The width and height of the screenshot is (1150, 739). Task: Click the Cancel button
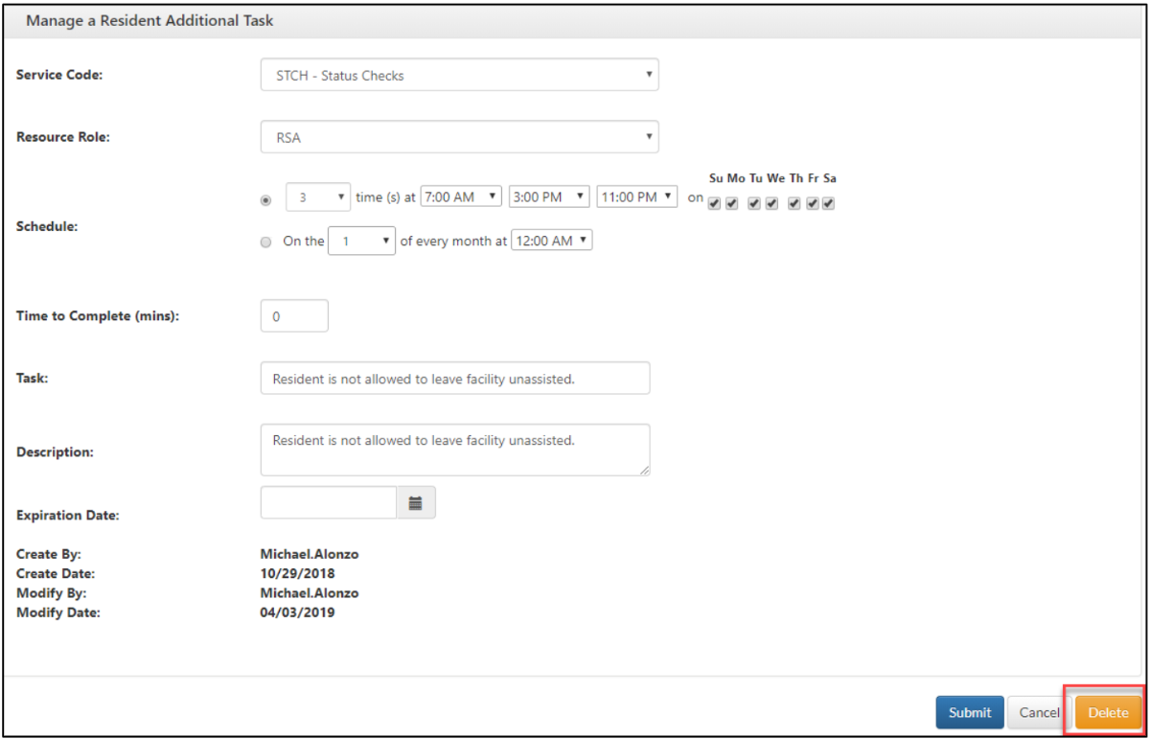[1039, 712]
